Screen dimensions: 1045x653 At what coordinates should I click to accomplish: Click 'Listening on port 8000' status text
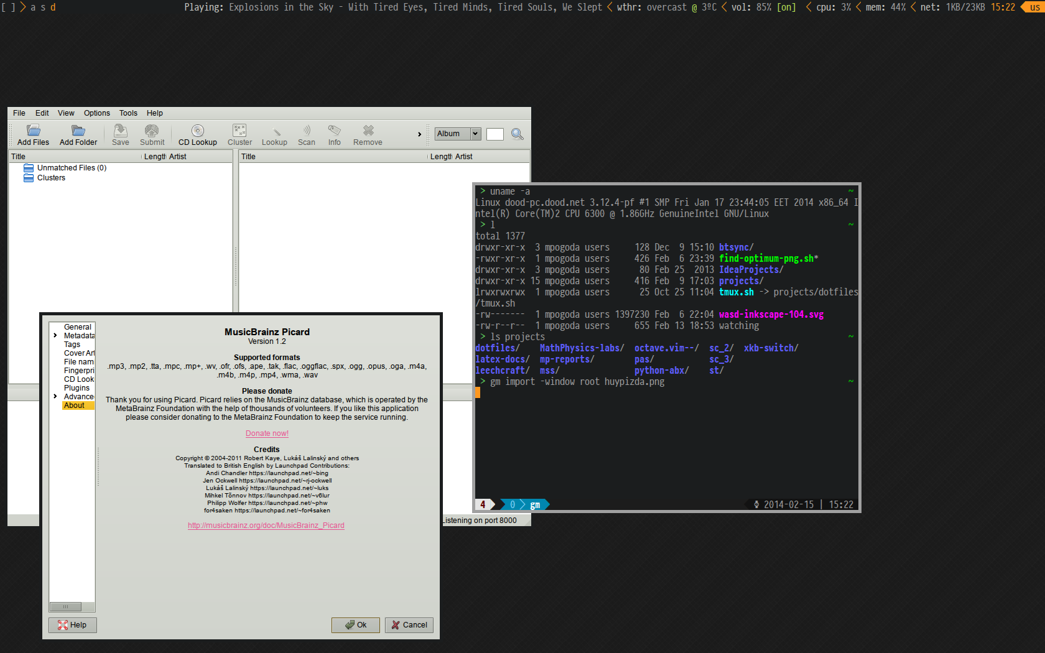coord(479,521)
